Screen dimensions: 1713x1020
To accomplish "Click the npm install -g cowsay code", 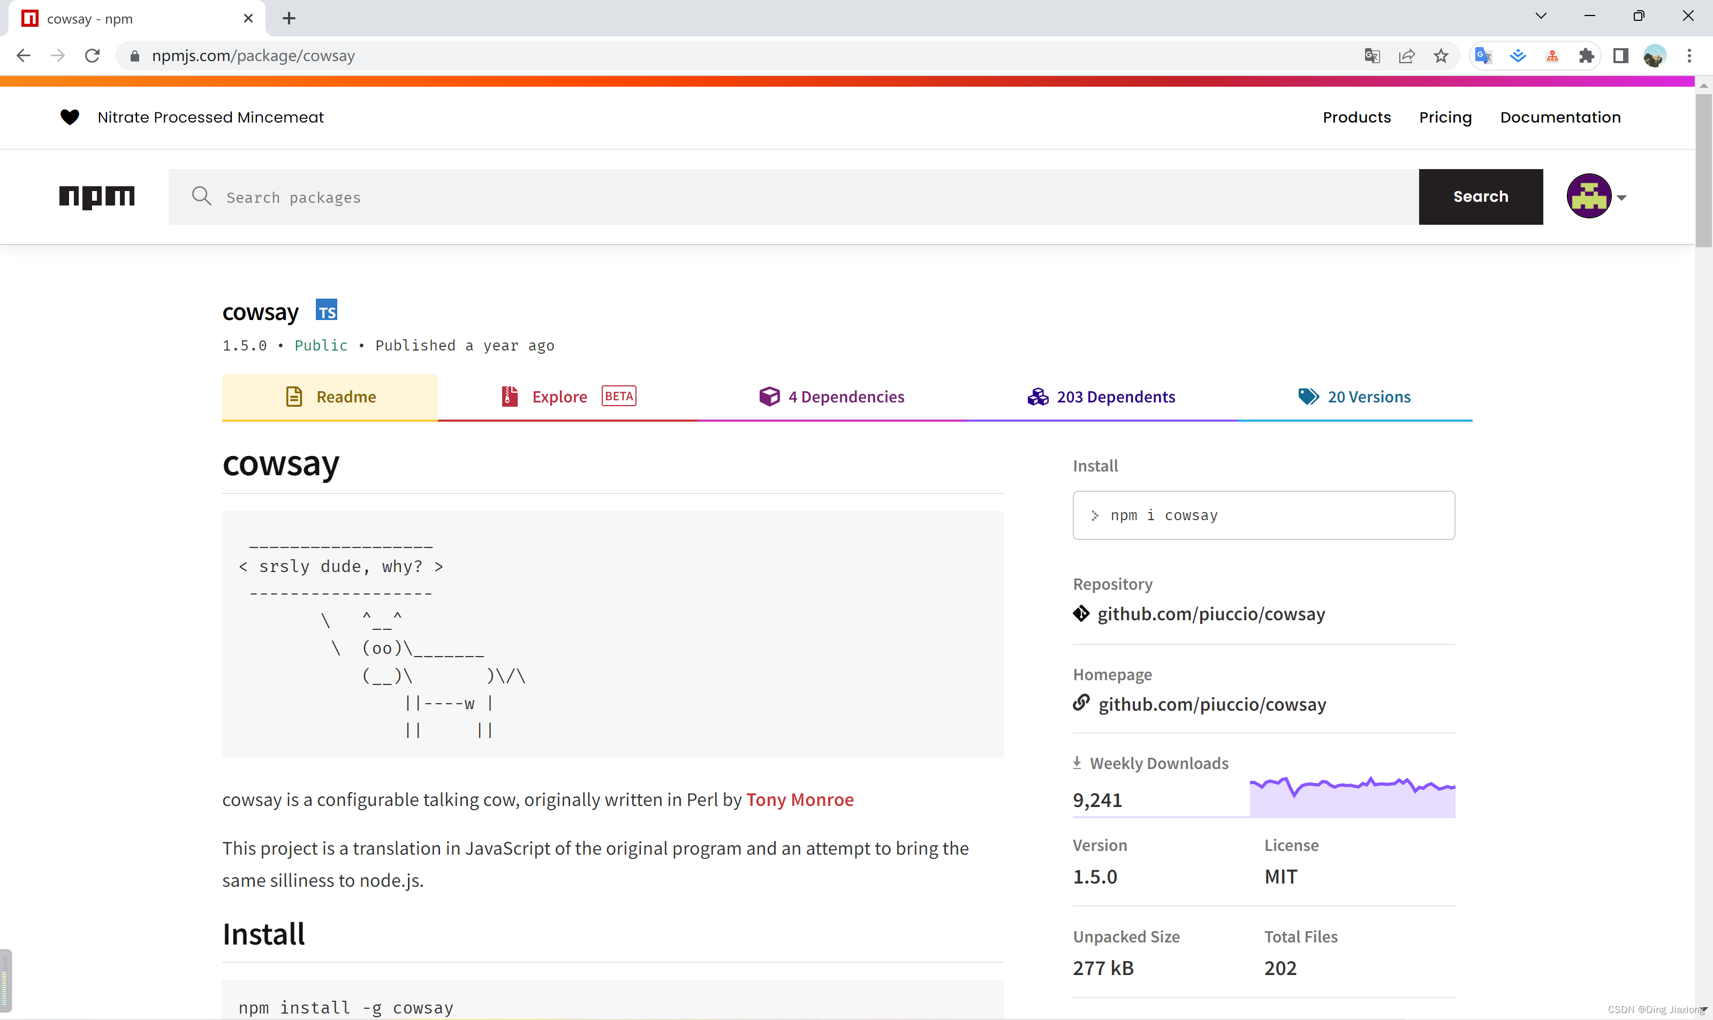I will 346,1007.
